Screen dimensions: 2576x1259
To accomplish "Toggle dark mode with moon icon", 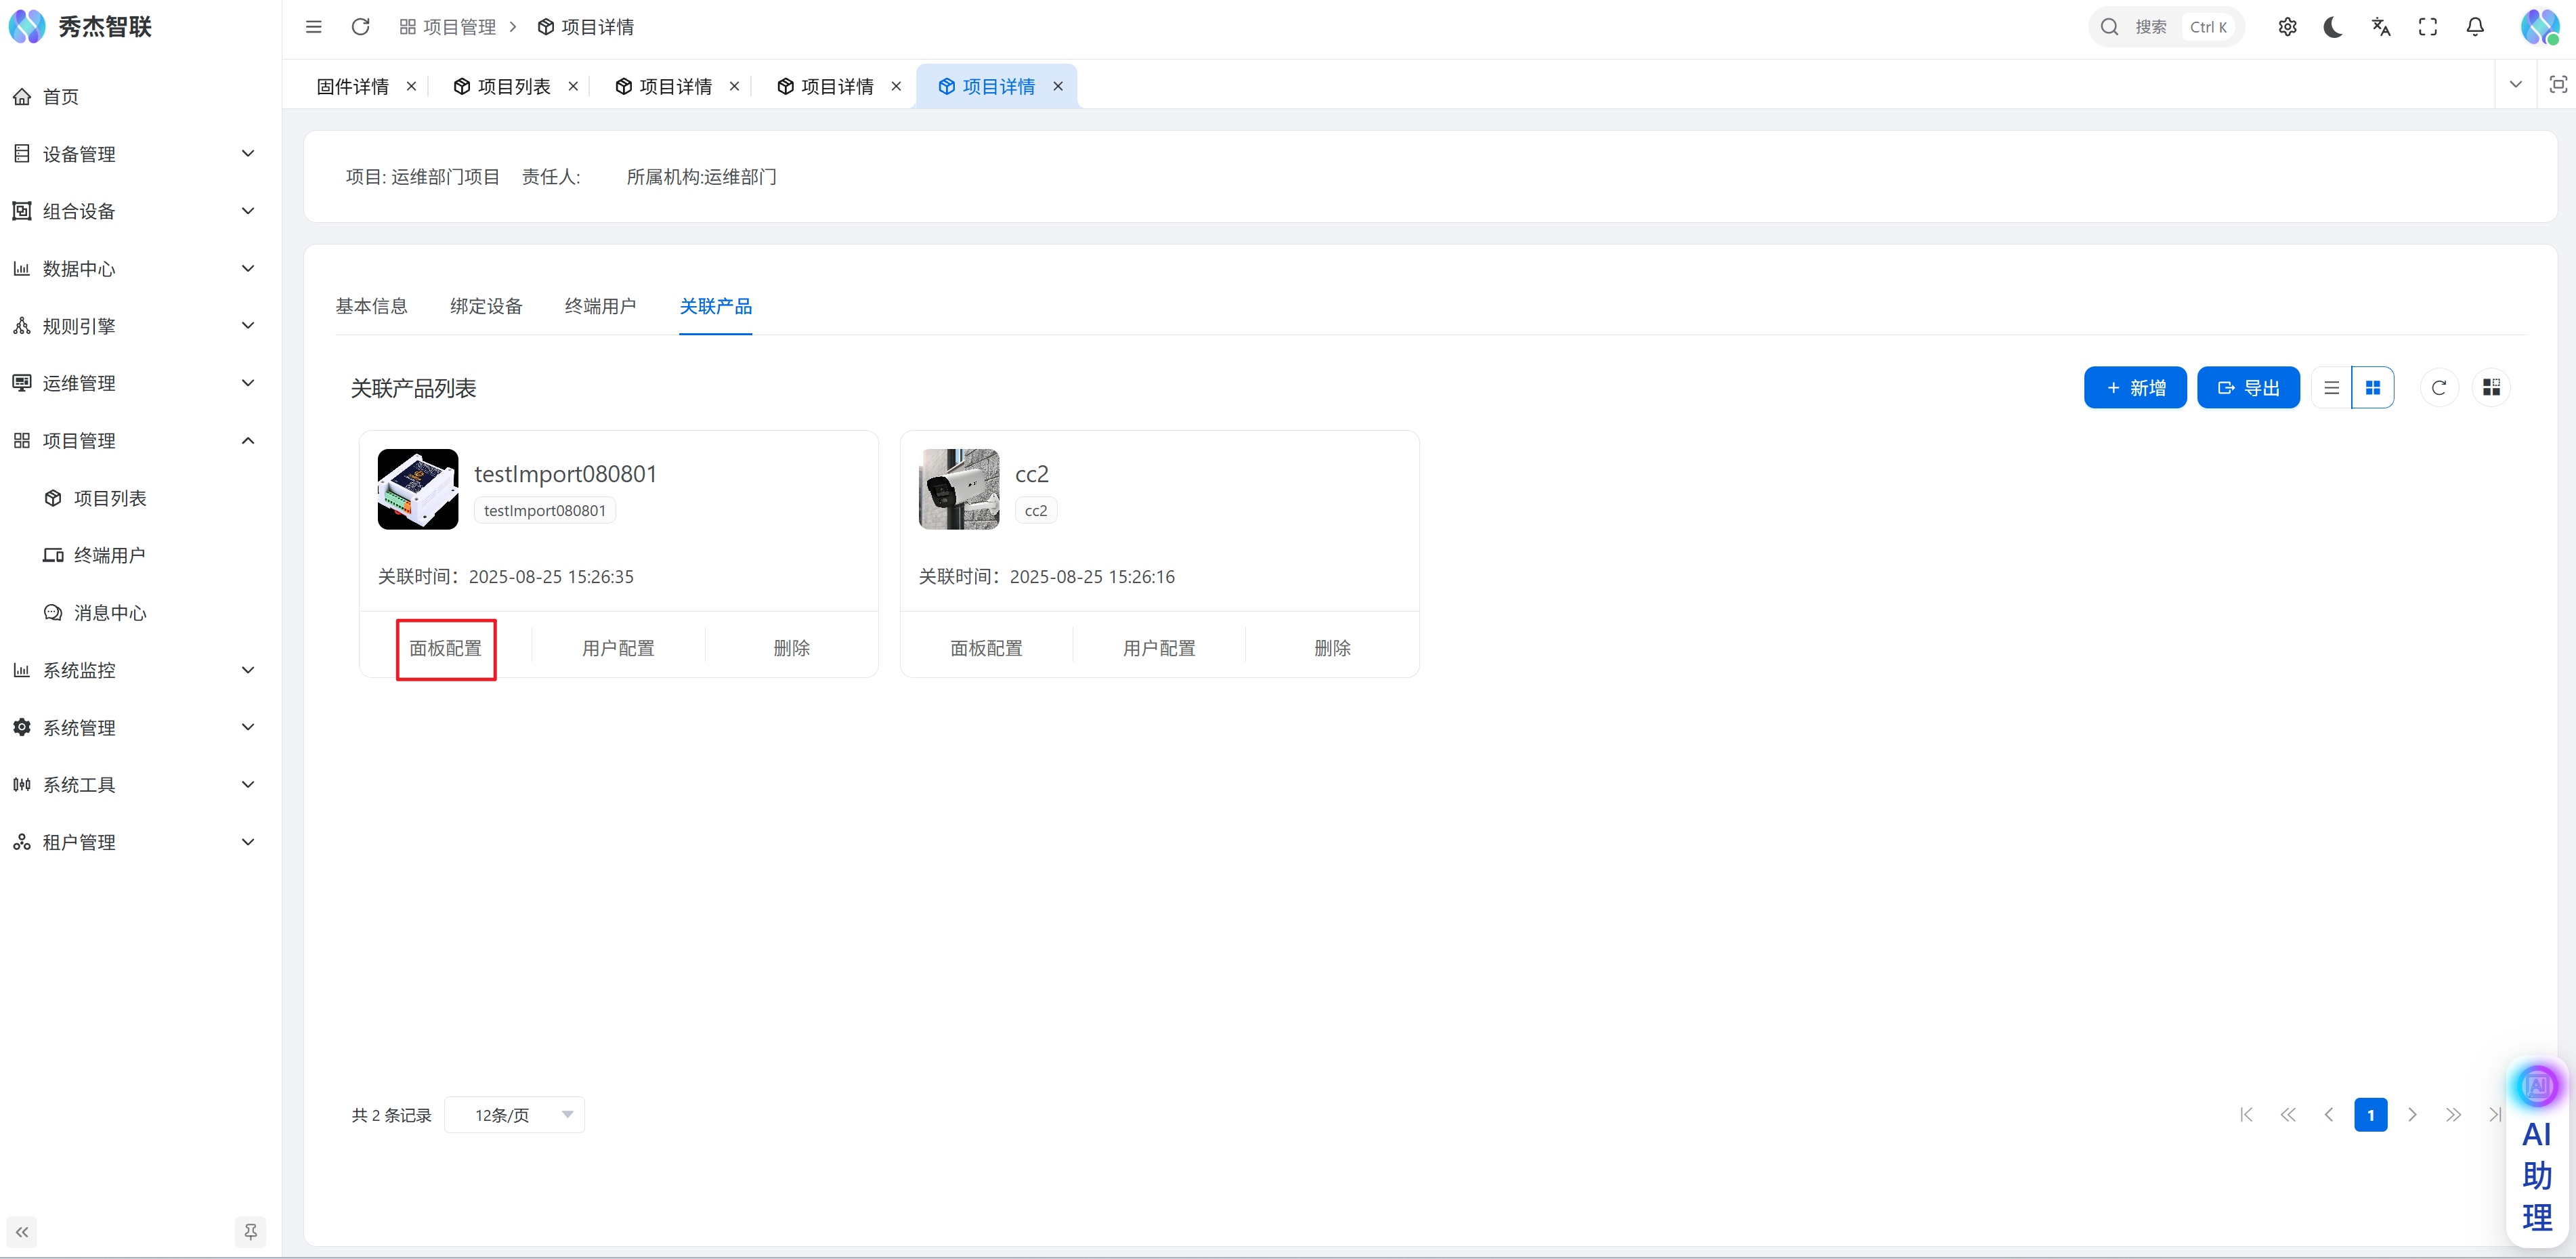I will coord(2333,27).
